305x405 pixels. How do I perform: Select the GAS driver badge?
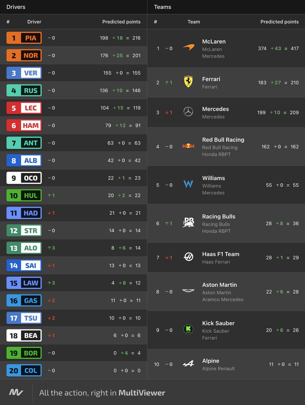tap(24, 301)
